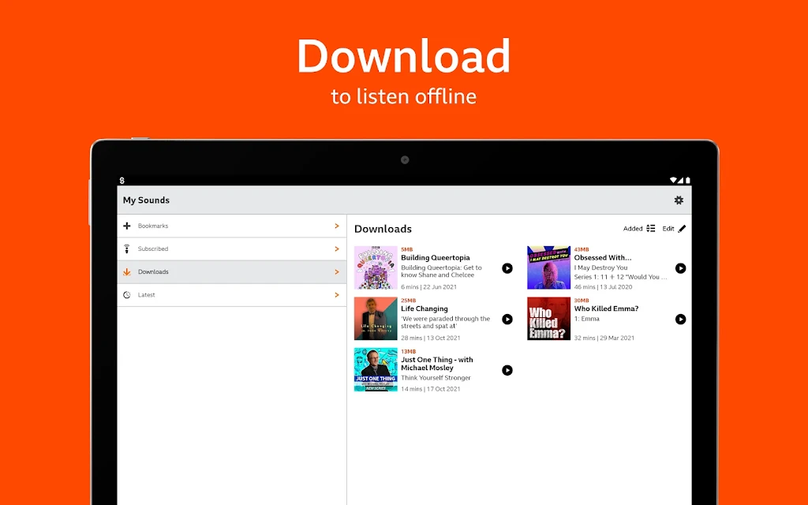
Task: Click the 43MB size label
Action: 582,249
